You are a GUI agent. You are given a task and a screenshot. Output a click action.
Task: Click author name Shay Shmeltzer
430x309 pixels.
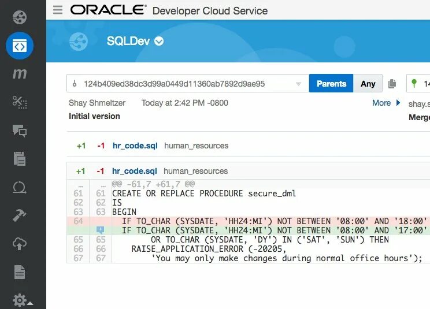97,103
